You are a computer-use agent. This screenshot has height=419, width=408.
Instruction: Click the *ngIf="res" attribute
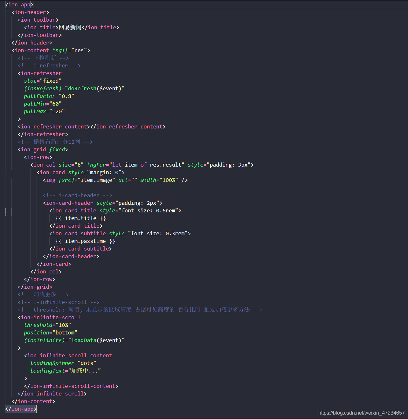click(70, 50)
